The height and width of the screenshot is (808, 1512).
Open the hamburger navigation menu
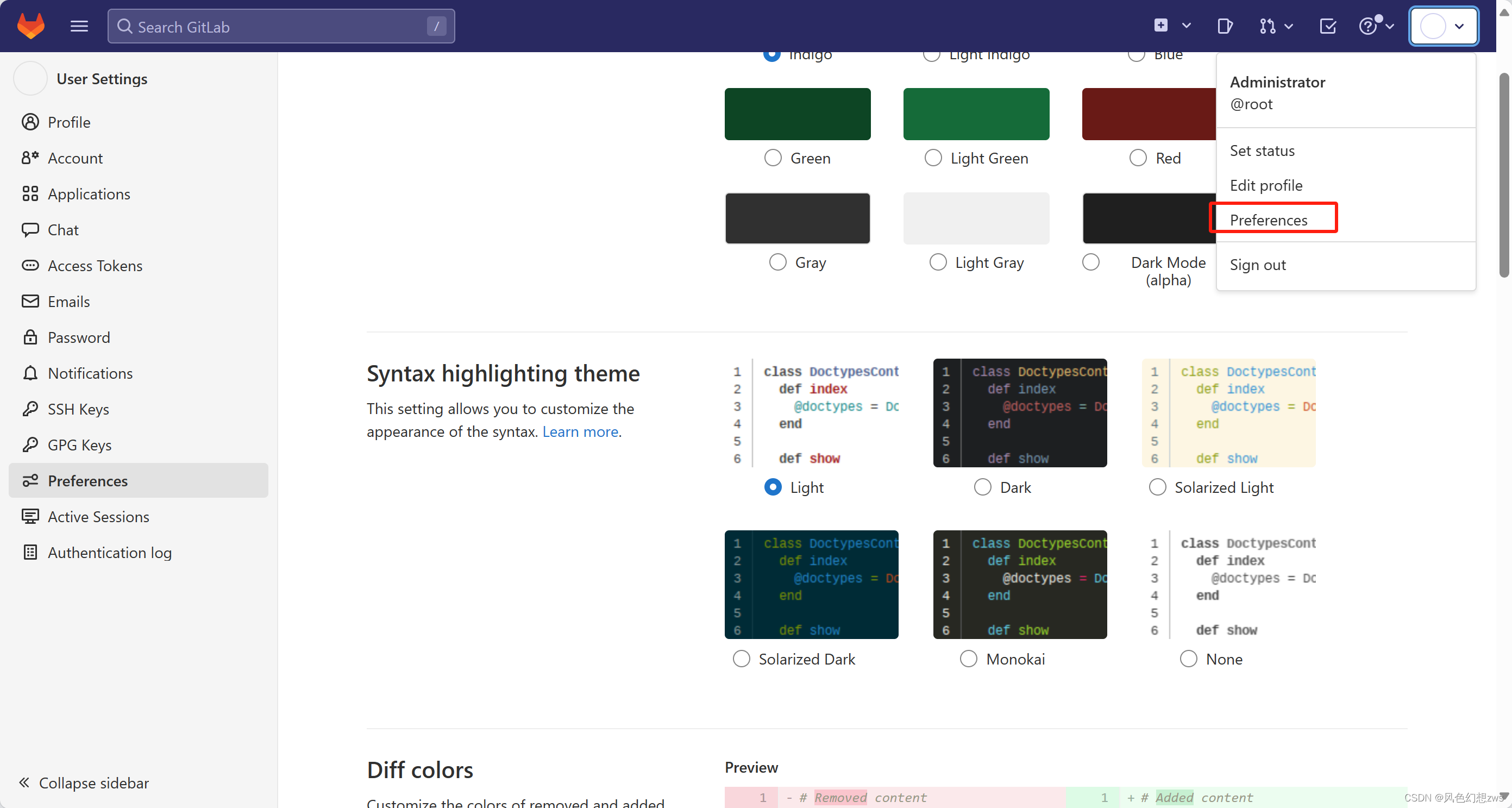pyautogui.click(x=79, y=26)
